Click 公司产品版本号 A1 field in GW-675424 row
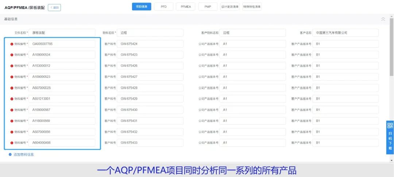The width and height of the screenshot is (394, 177). coord(252,44)
